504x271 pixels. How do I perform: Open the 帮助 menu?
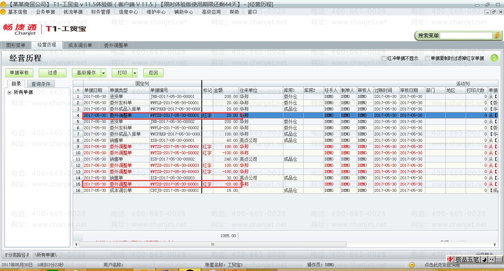[234, 12]
